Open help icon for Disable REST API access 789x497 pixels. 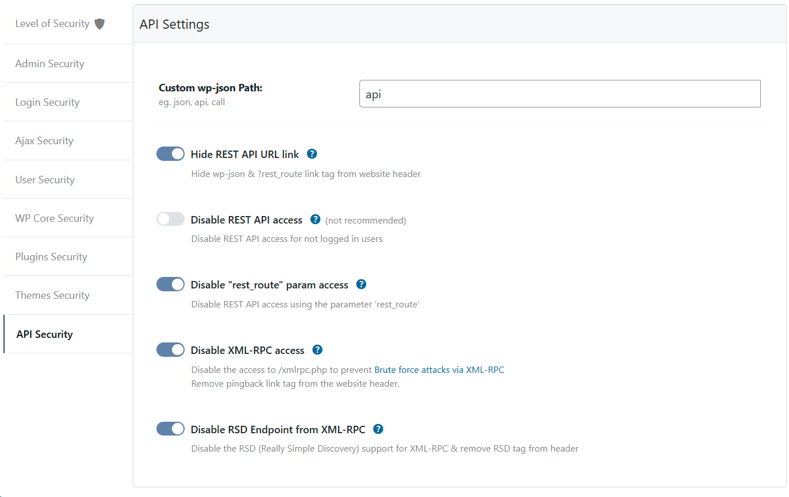[x=315, y=219]
